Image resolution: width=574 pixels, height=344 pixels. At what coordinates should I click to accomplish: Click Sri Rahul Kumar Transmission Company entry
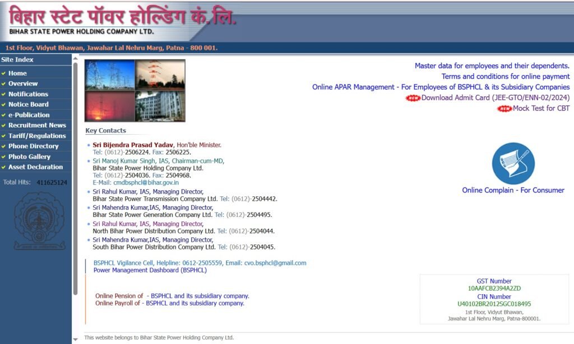click(x=148, y=192)
